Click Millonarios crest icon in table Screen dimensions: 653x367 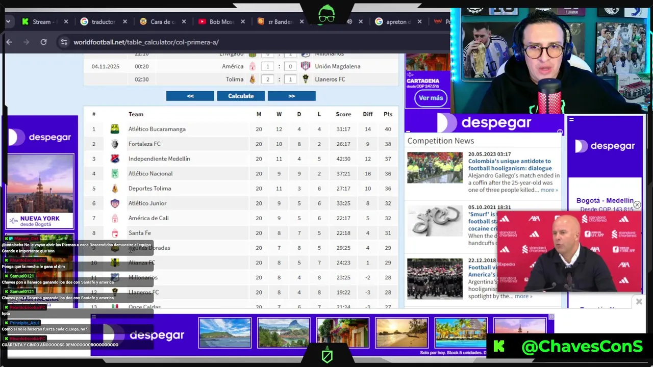[115, 277]
